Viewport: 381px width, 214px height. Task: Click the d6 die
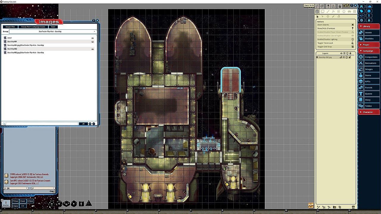pos(81,204)
